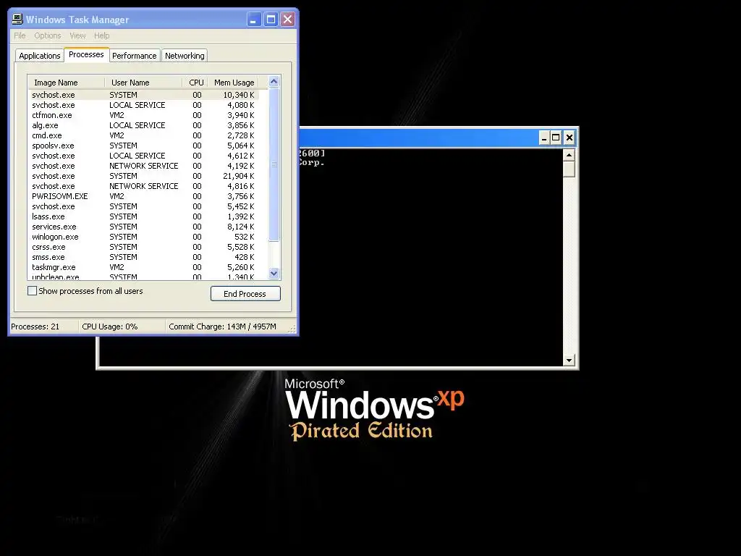This screenshot has width=741, height=556.
Task: Select svchost.exe using 4,612 K memory
Action: (x=143, y=156)
